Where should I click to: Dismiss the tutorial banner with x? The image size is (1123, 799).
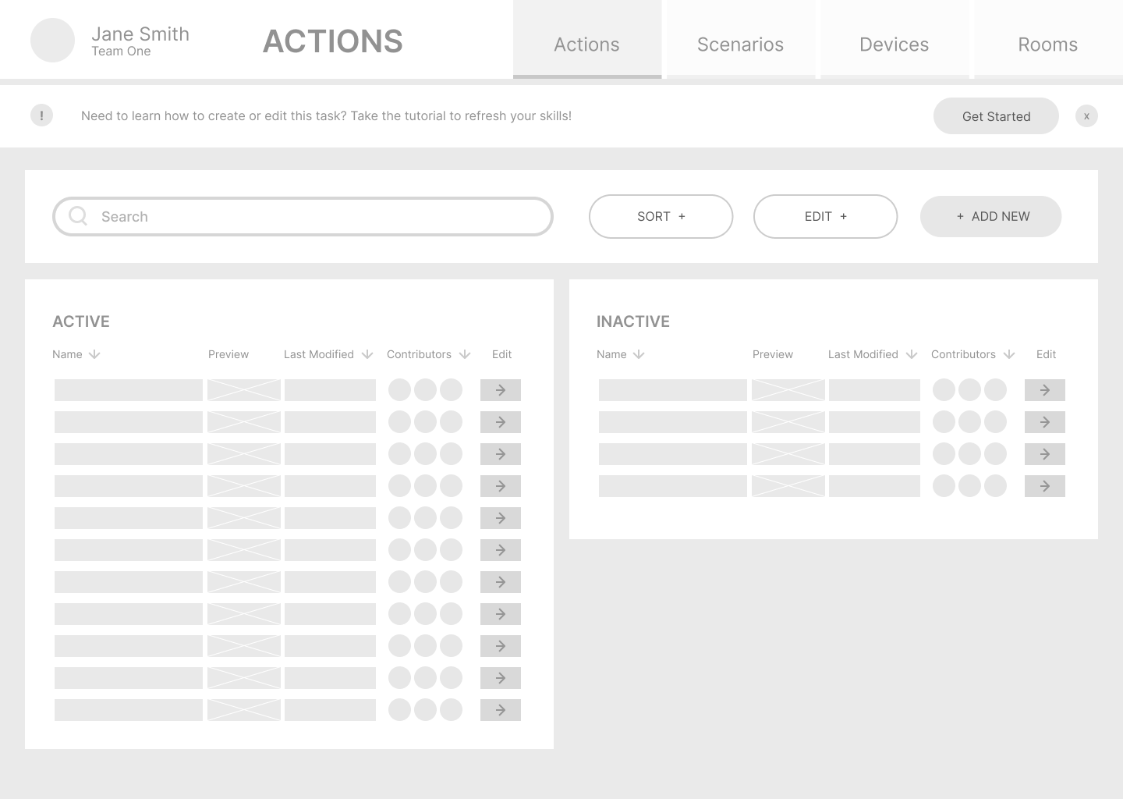click(x=1086, y=116)
